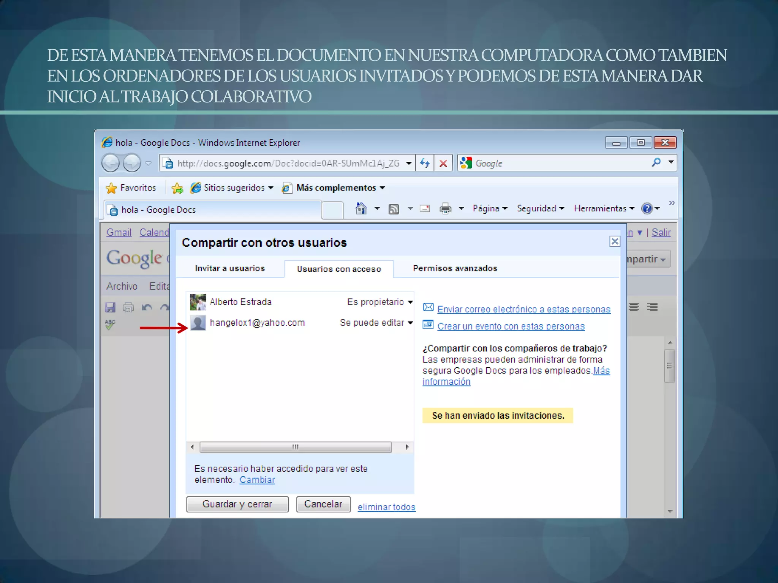Click Add to favorites bar icon

coord(177,188)
